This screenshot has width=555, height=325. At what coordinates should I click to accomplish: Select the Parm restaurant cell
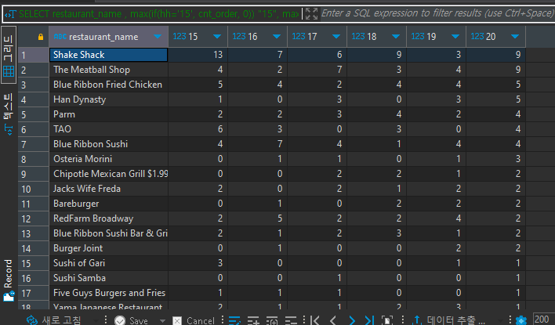(108, 114)
